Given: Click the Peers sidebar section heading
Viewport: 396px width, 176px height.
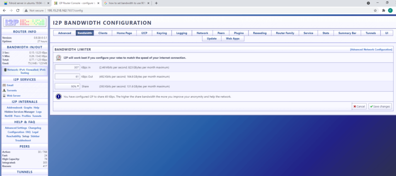Looking at the screenshot, I should pyautogui.click(x=24, y=146).
